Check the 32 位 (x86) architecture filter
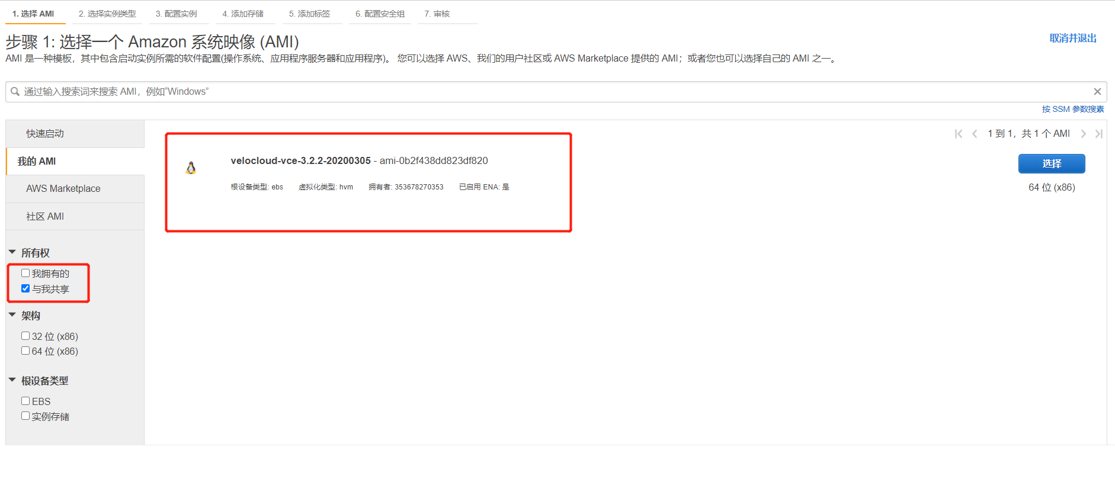This screenshot has height=479, width=1115. click(x=25, y=336)
